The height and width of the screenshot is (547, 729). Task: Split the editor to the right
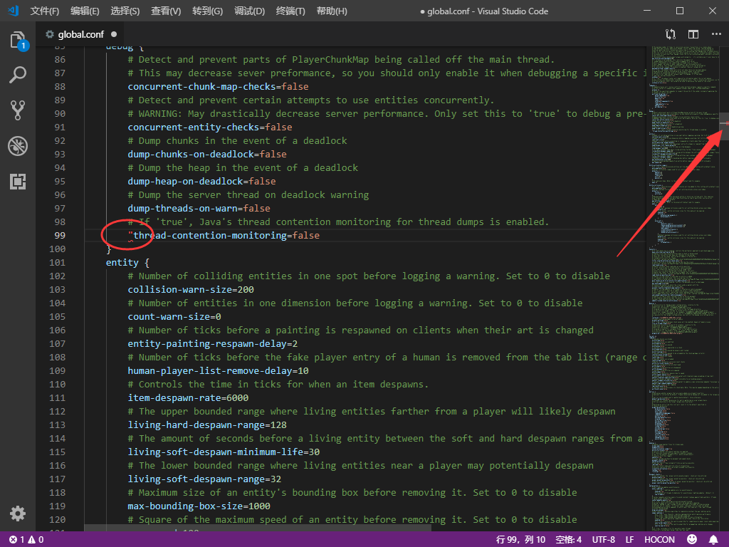coord(693,34)
